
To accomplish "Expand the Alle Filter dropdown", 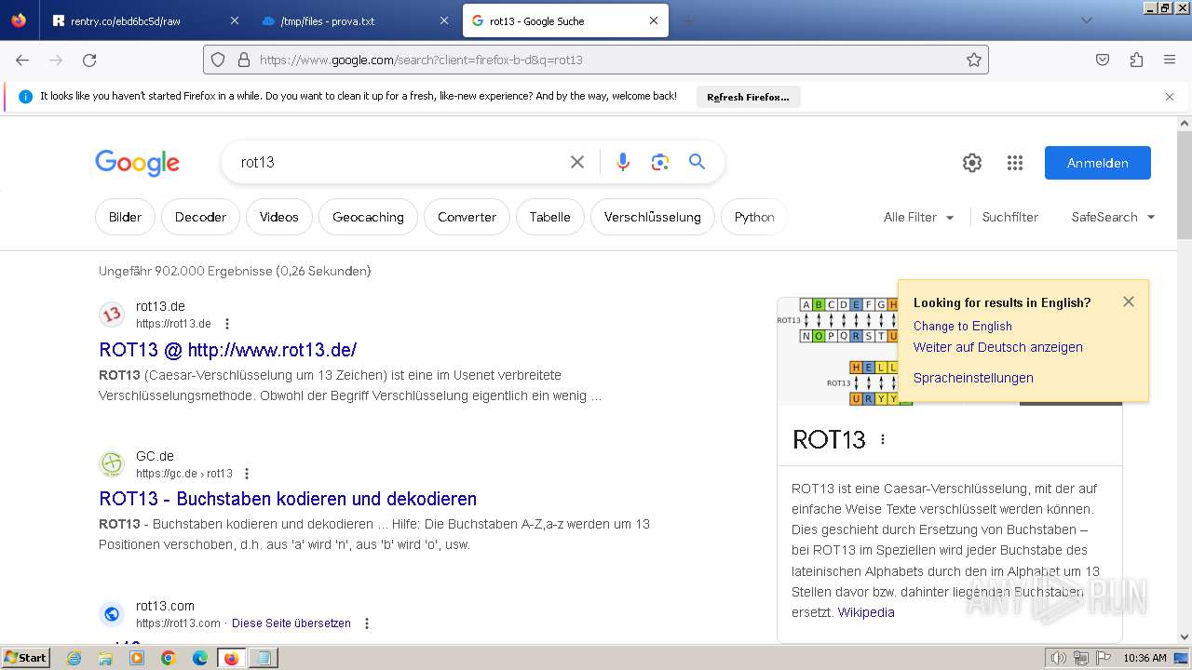I will click(919, 217).
